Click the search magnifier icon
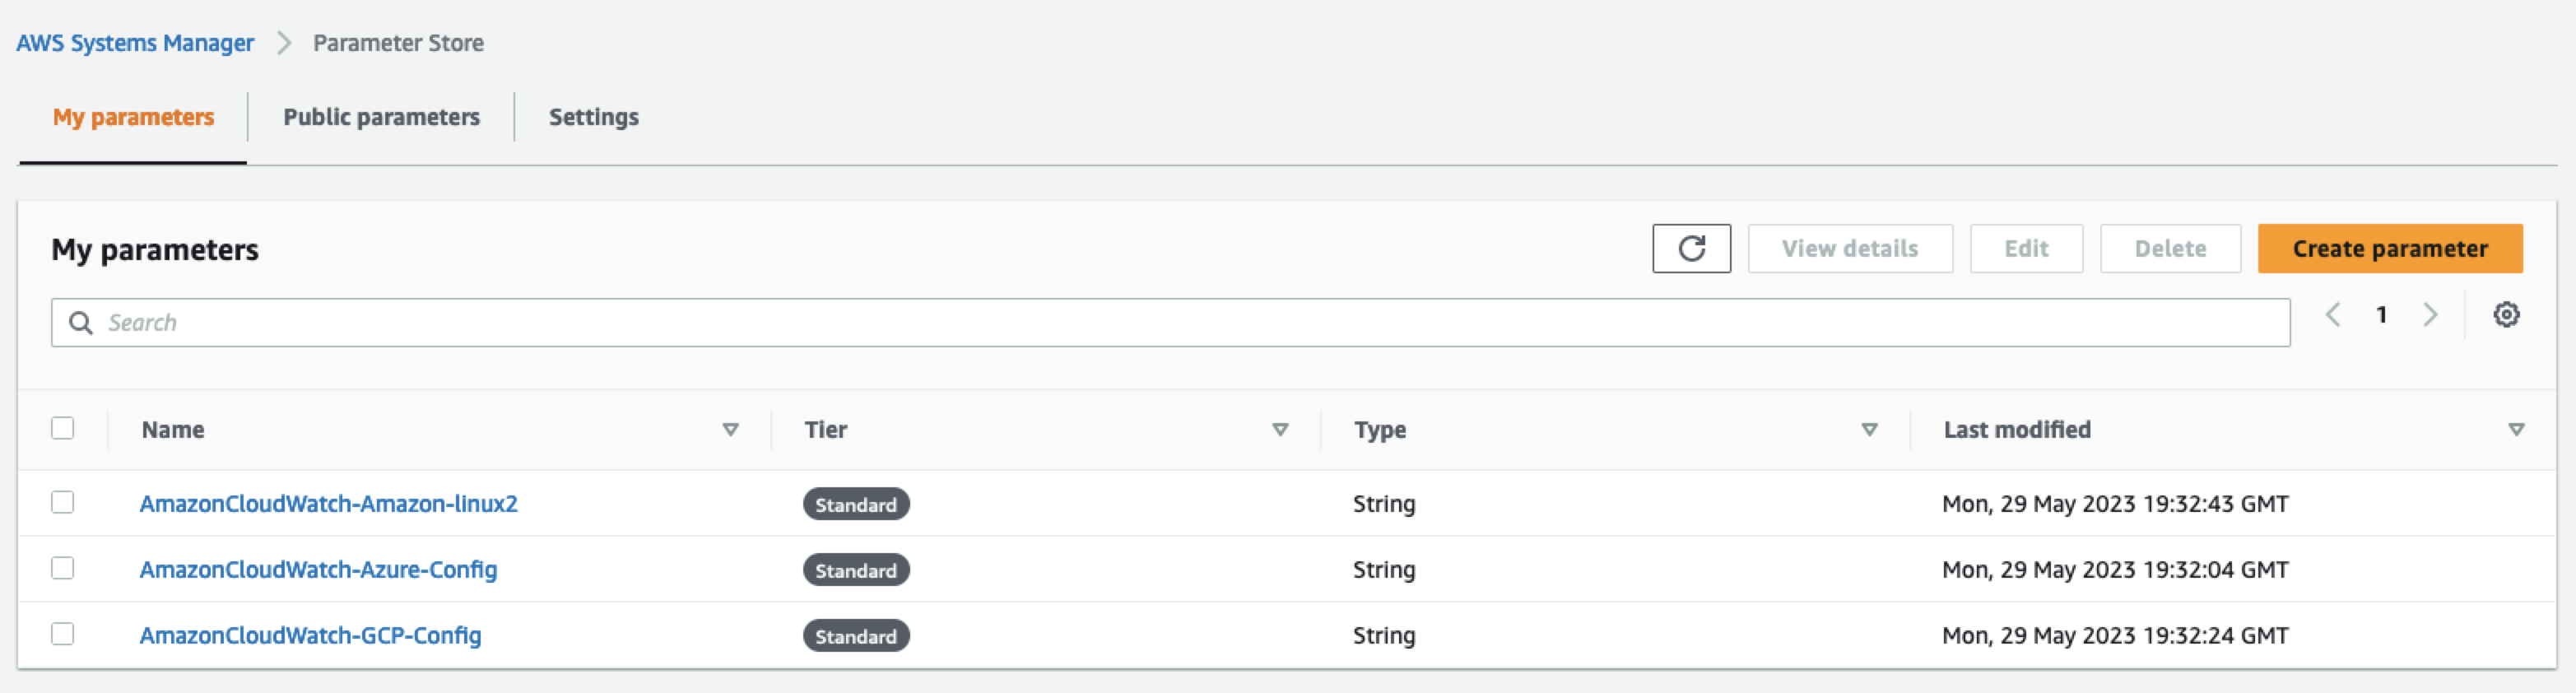 [x=81, y=322]
